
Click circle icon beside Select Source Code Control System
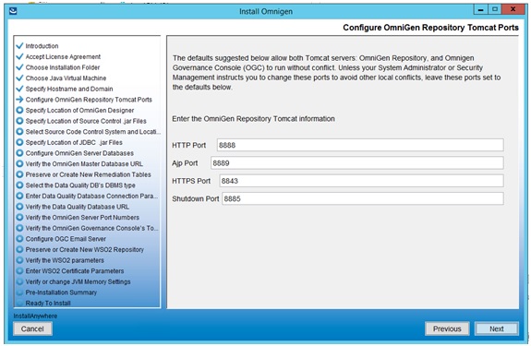19,132
